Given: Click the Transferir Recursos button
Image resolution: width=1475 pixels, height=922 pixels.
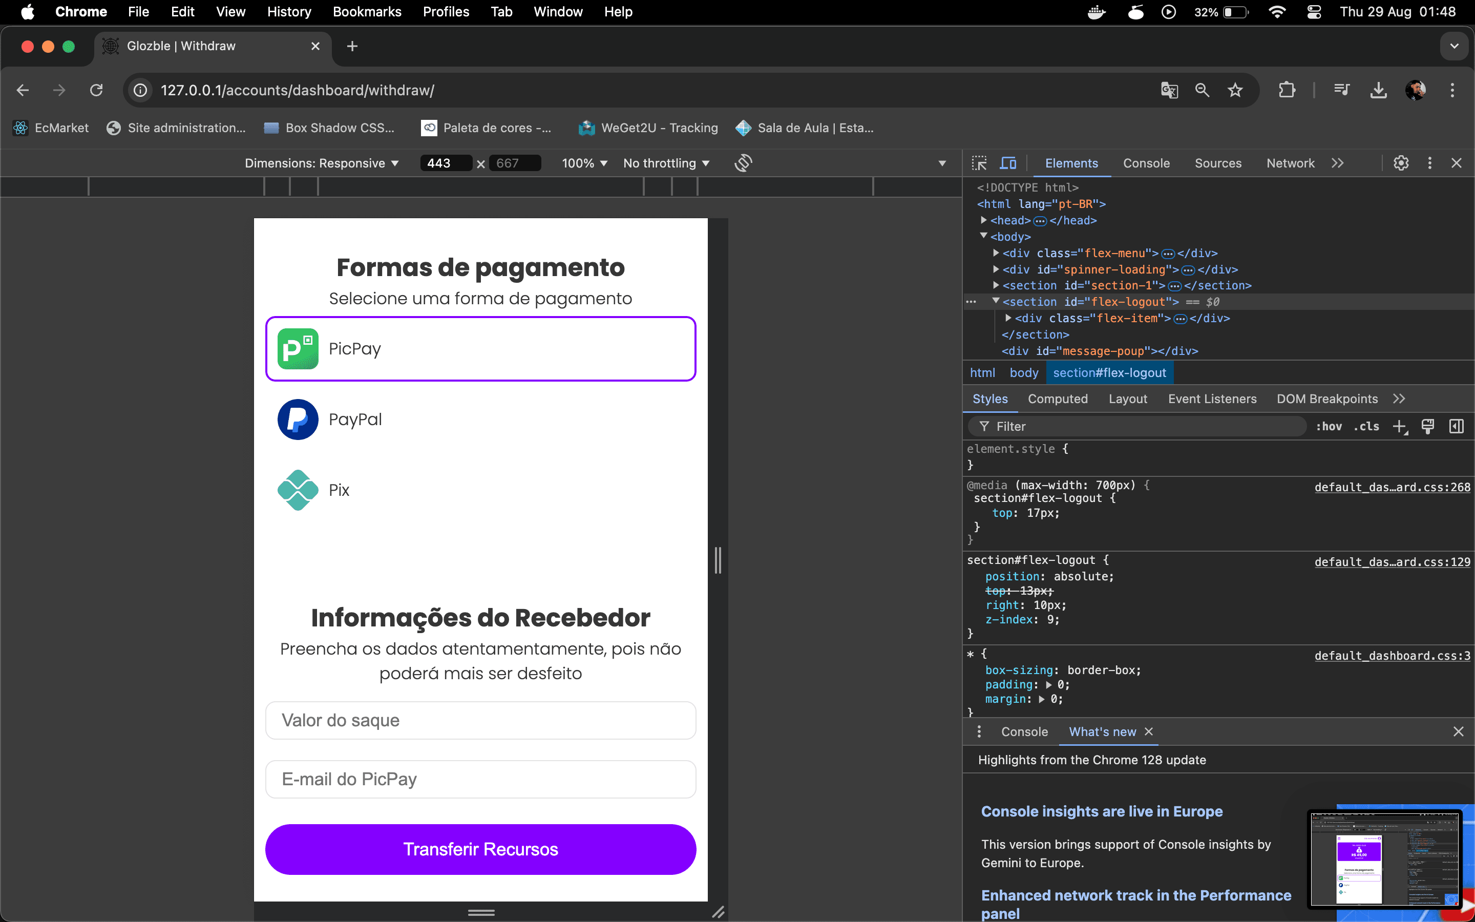Looking at the screenshot, I should pyautogui.click(x=480, y=849).
